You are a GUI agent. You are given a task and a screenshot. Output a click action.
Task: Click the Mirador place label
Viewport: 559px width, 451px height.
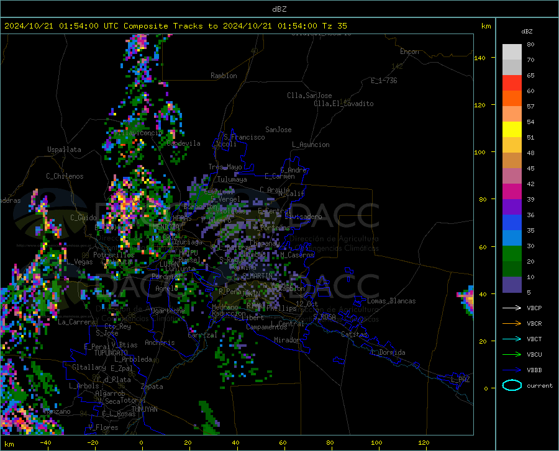(287, 340)
